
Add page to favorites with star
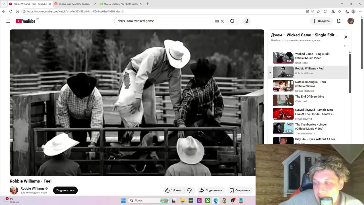pos(318,11)
